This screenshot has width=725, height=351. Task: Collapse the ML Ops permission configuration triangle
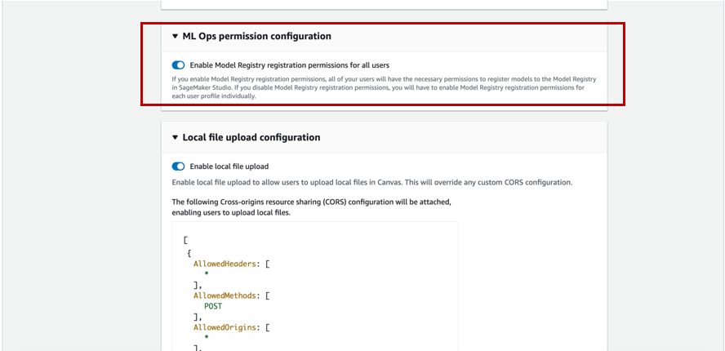[175, 37]
